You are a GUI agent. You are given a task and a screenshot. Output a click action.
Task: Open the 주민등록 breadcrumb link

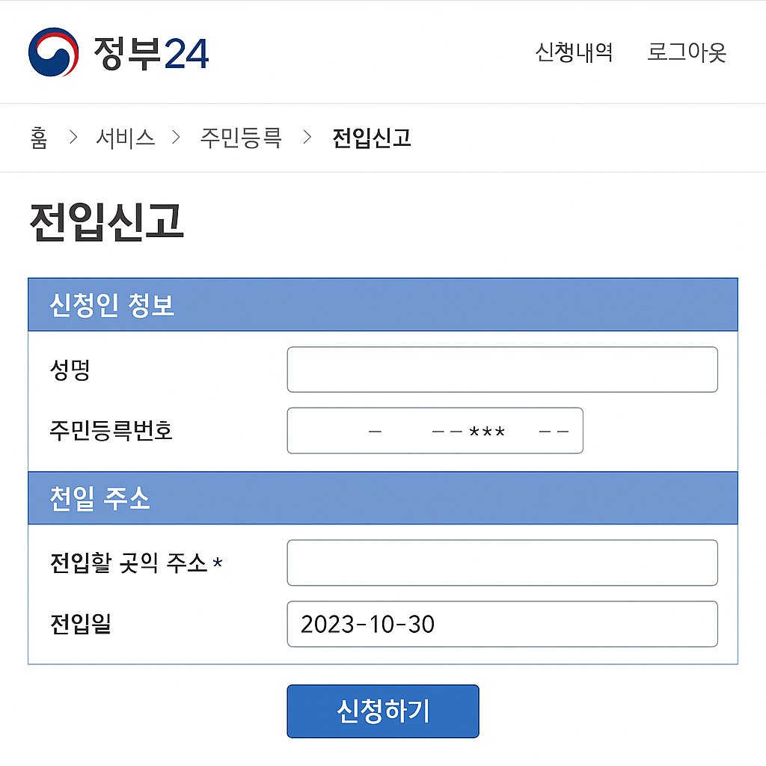[239, 138]
